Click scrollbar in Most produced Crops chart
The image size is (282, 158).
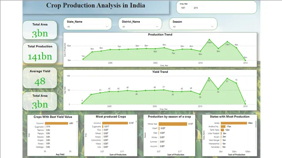pos(136,122)
